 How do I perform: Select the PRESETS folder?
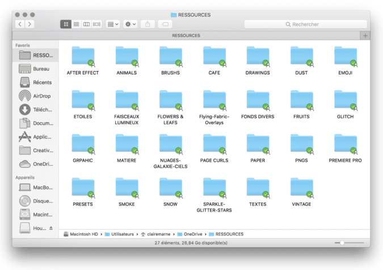[x=83, y=192]
